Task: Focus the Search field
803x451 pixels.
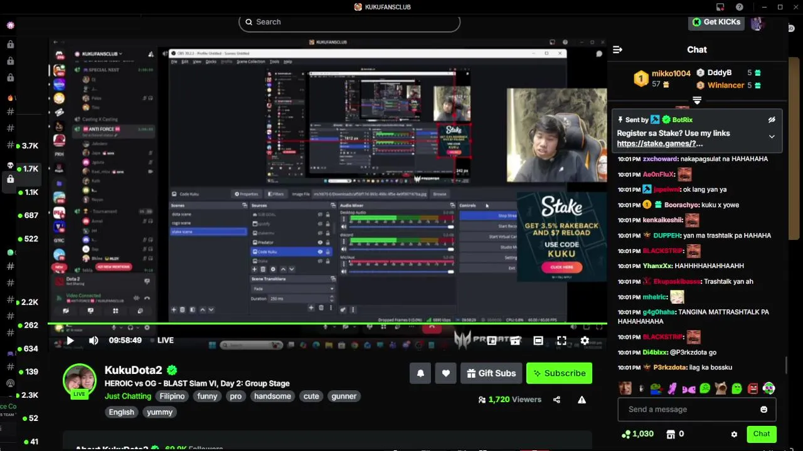Action: click(x=349, y=22)
